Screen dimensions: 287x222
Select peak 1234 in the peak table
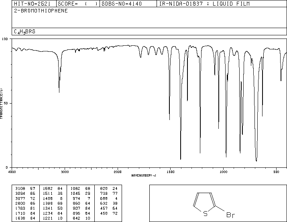(53, 214)
